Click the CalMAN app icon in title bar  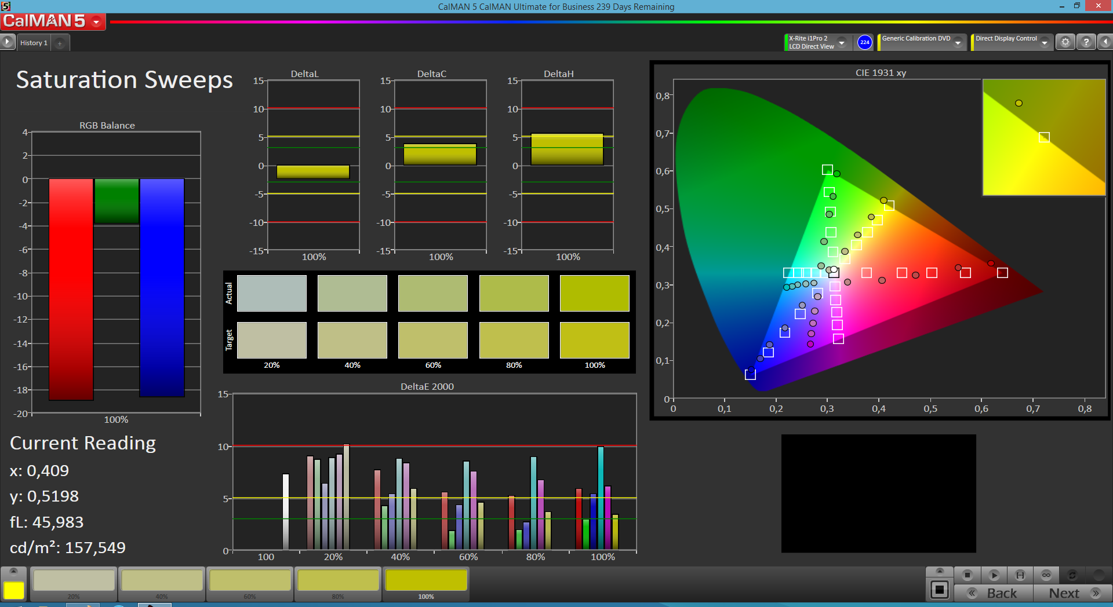[x=6, y=6]
